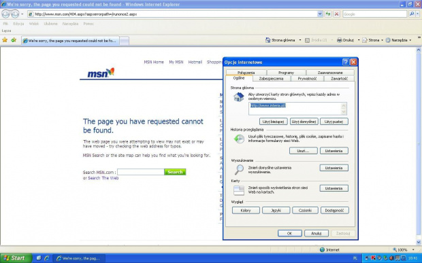Click the Search MSN.com text field
The image size is (422, 263).
click(140, 172)
